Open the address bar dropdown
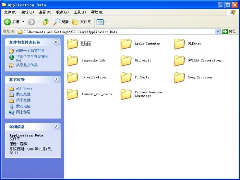The width and height of the screenshot is (240, 180). [x=217, y=32]
